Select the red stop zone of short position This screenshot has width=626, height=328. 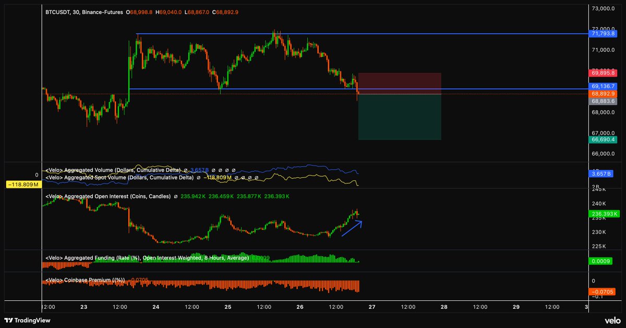click(x=400, y=83)
